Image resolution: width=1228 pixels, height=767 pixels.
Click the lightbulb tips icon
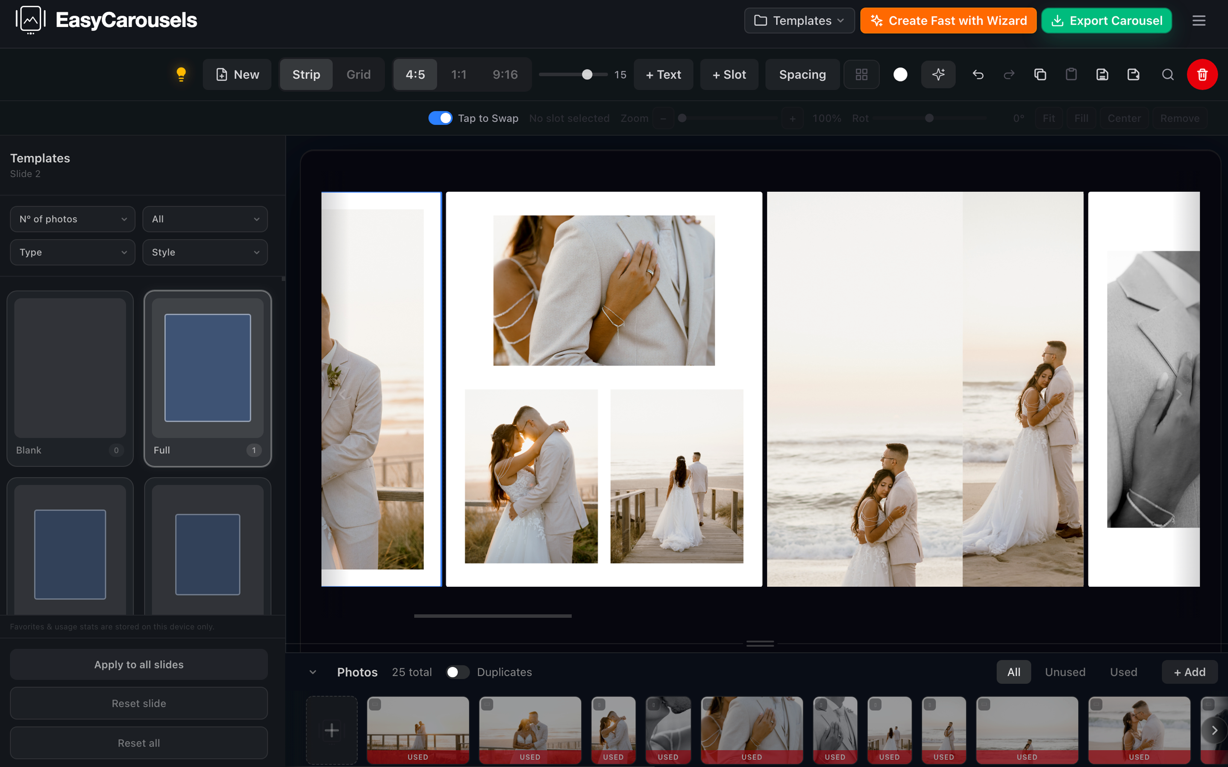point(181,74)
